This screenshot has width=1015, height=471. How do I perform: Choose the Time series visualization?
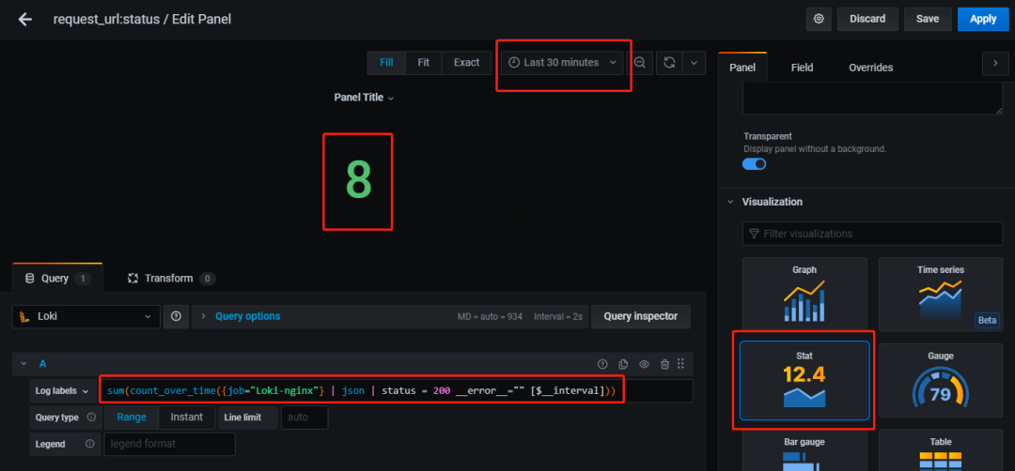tap(941, 295)
